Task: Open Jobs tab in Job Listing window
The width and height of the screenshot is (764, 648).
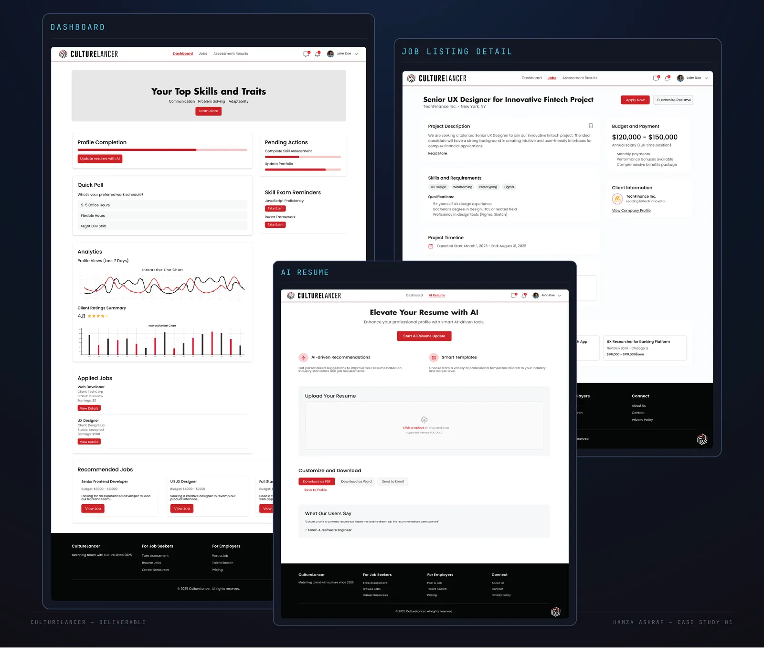Action: coord(552,78)
